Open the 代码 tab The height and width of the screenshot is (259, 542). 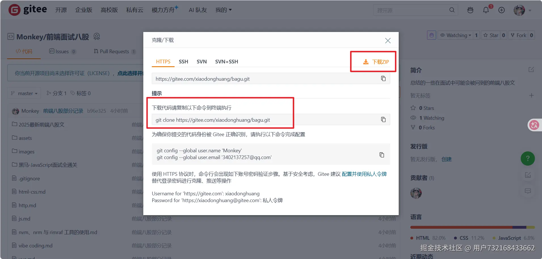24,51
